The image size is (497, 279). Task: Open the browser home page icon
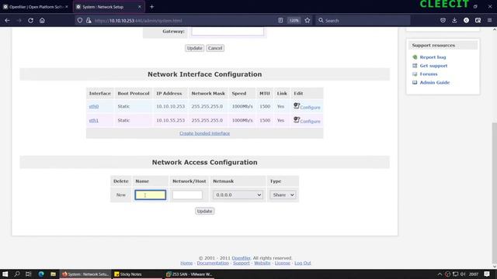(x=42, y=21)
